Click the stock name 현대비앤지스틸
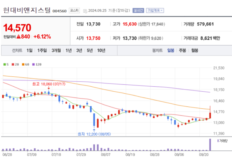The width and height of the screenshot is (232, 163). click(x=27, y=10)
